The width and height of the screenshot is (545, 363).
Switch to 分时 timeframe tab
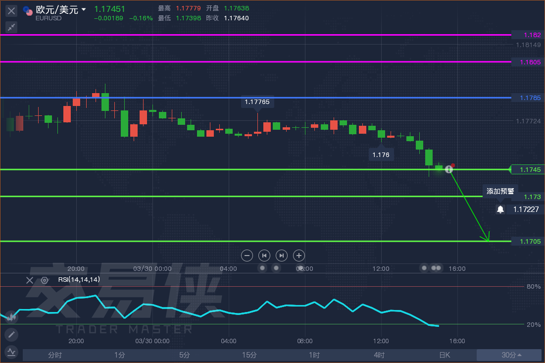click(x=55, y=355)
